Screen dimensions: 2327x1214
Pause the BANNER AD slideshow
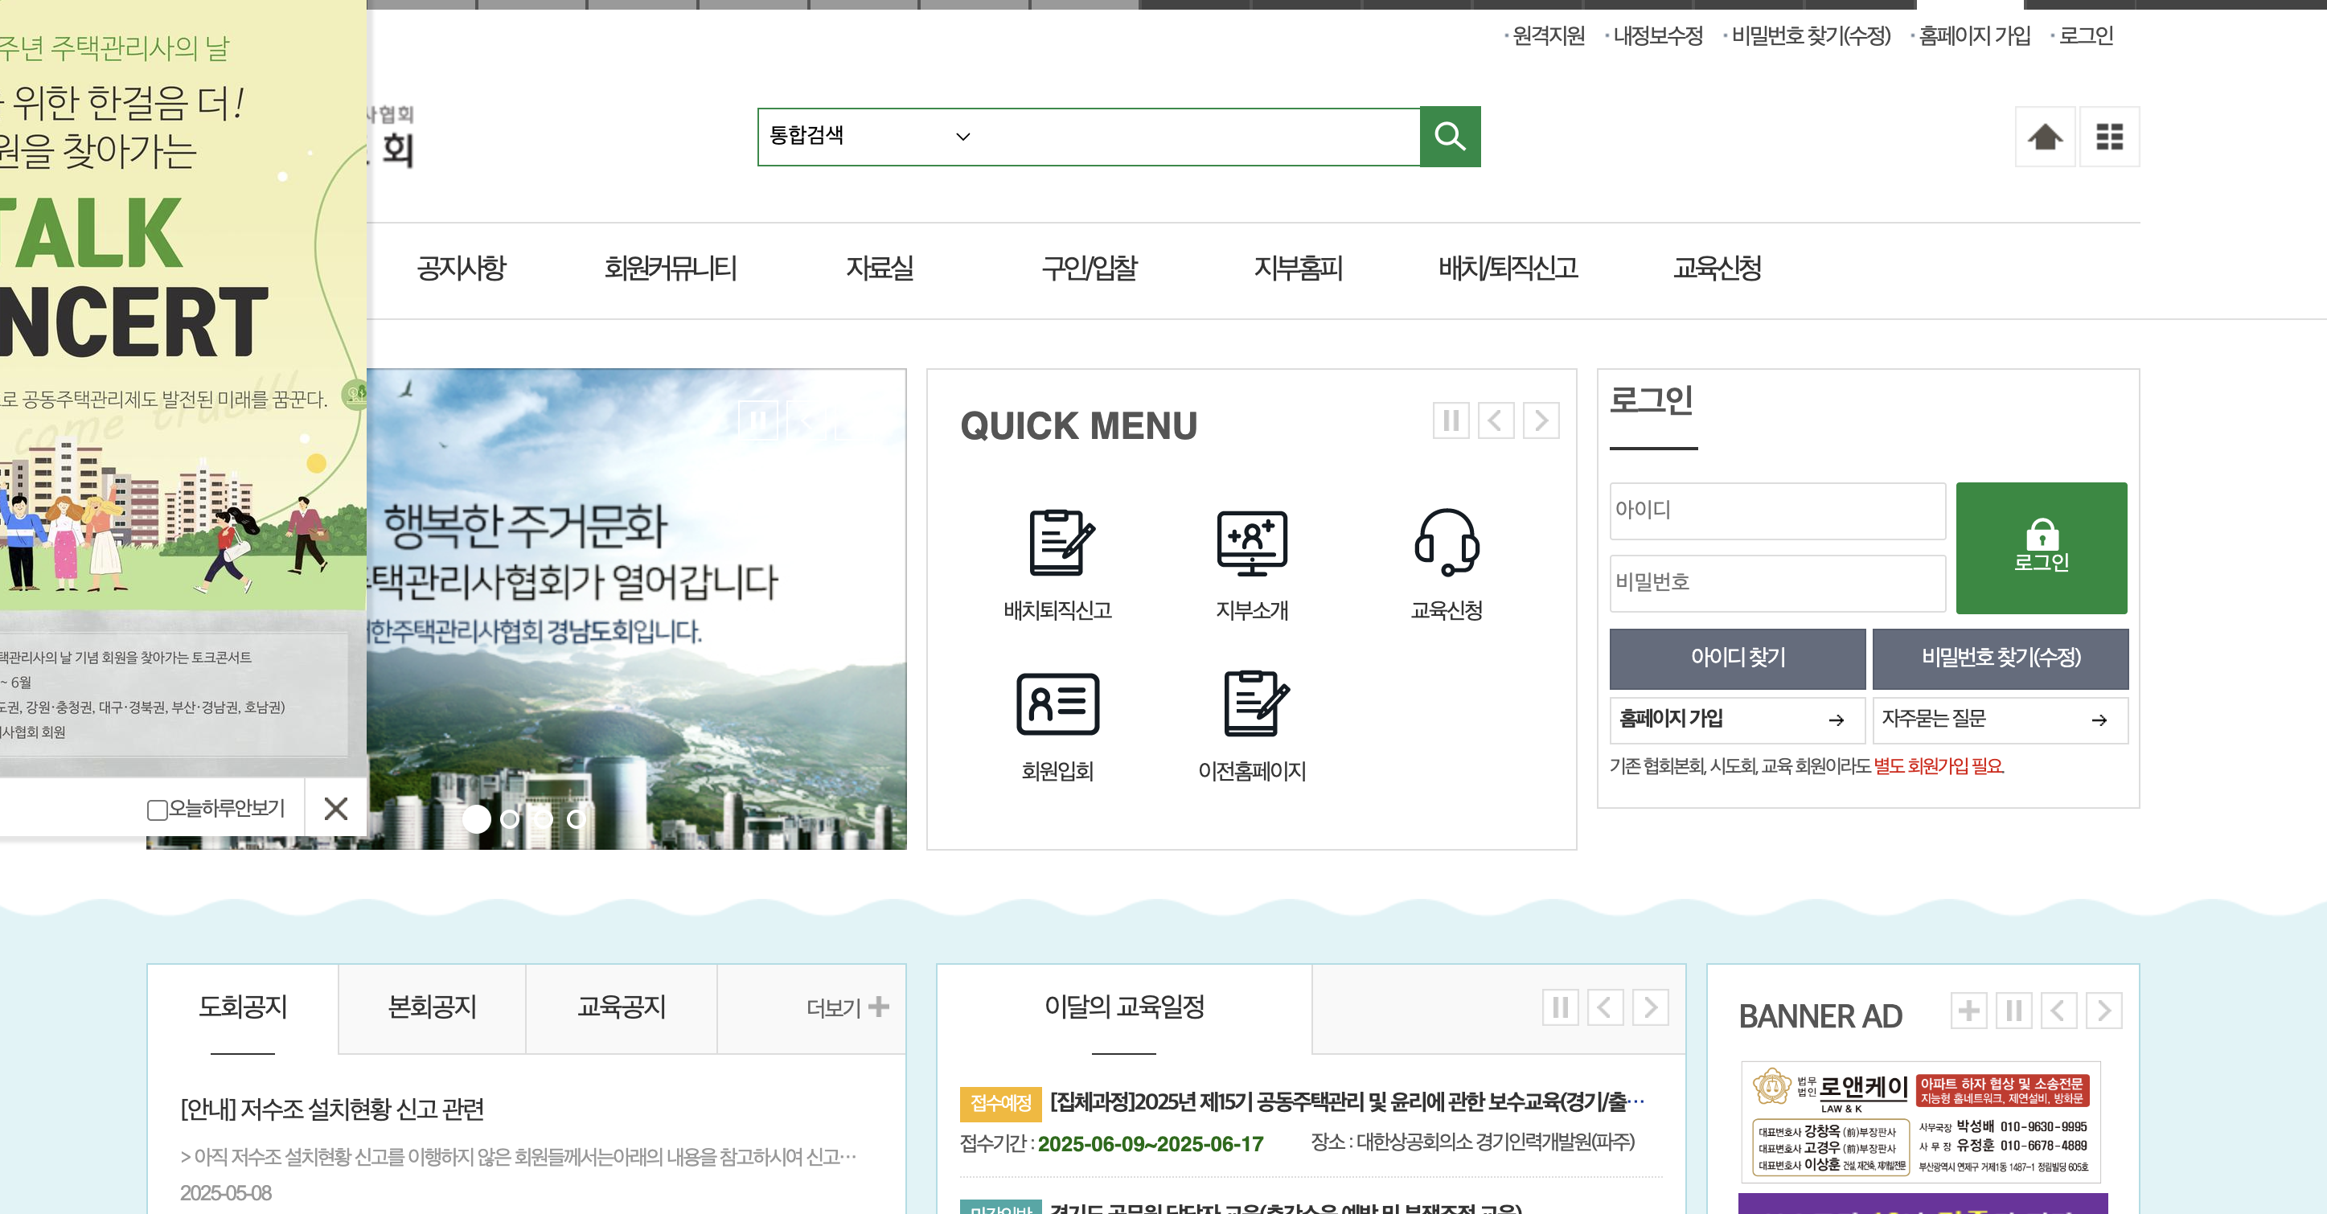(x=2013, y=1010)
